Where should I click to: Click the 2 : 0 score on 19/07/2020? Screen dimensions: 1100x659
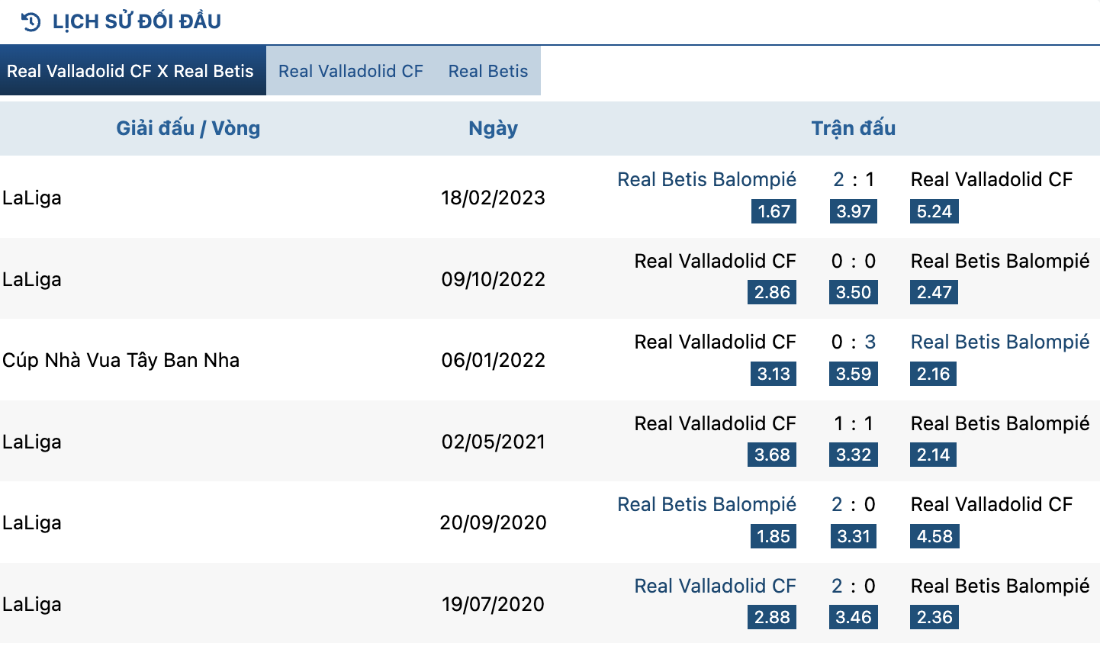[x=854, y=586]
